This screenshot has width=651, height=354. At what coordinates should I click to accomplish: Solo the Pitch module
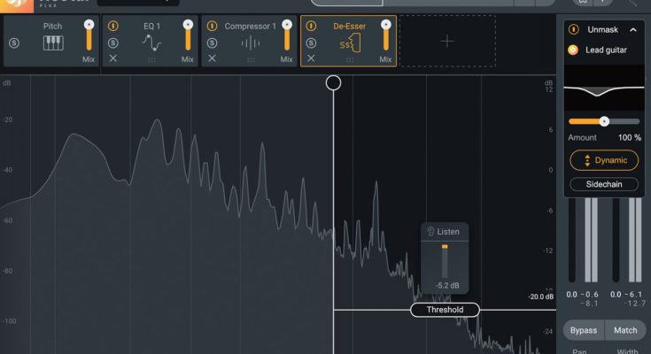[x=13, y=42]
